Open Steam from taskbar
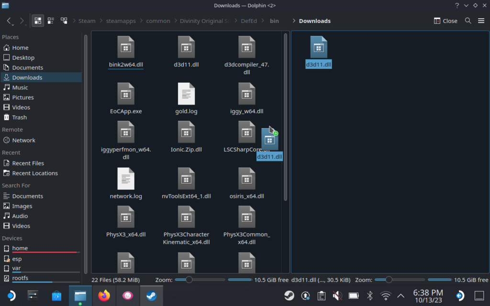490x306 pixels. [152, 295]
